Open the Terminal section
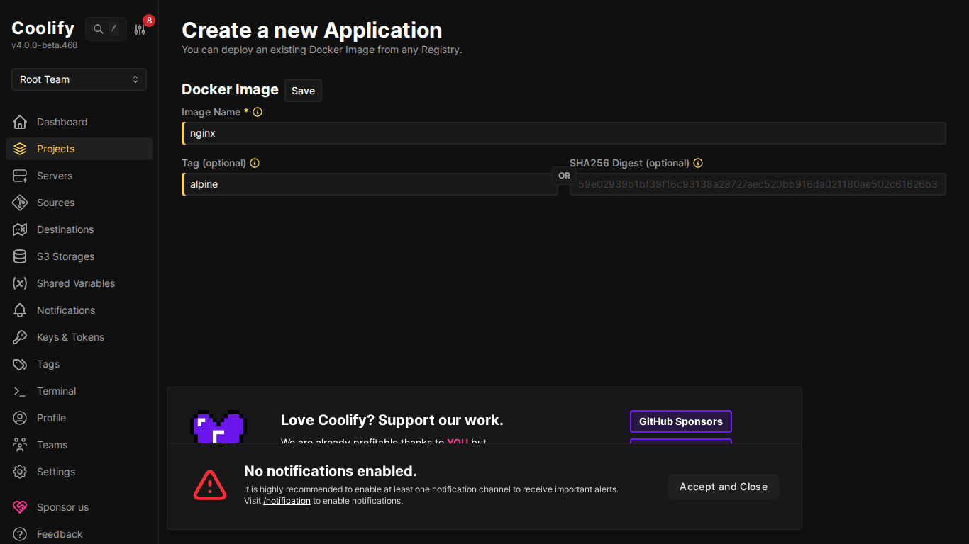 tap(56, 390)
